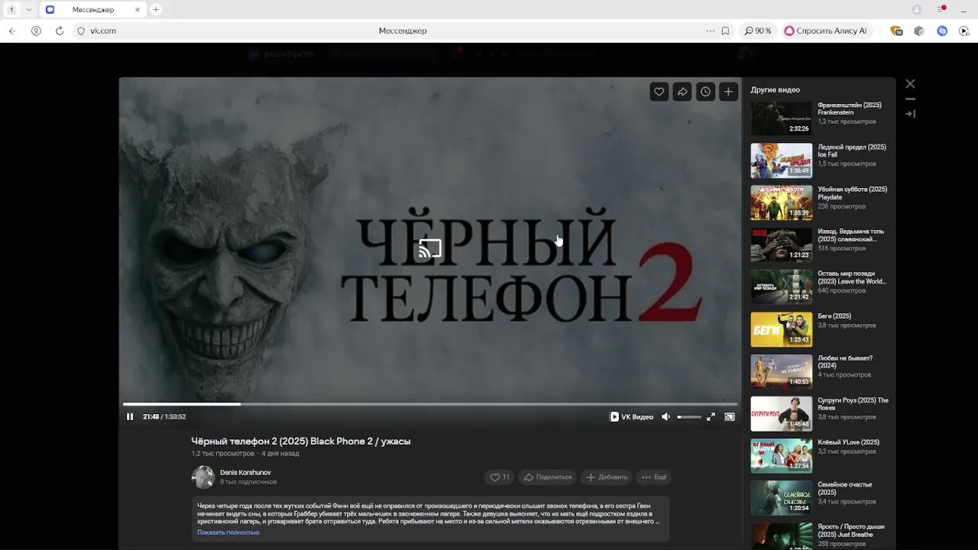The width and height of the screenshot is (978, 550).
Task: Open the wallet extension icon in toolbar
Action: [896, 31]
